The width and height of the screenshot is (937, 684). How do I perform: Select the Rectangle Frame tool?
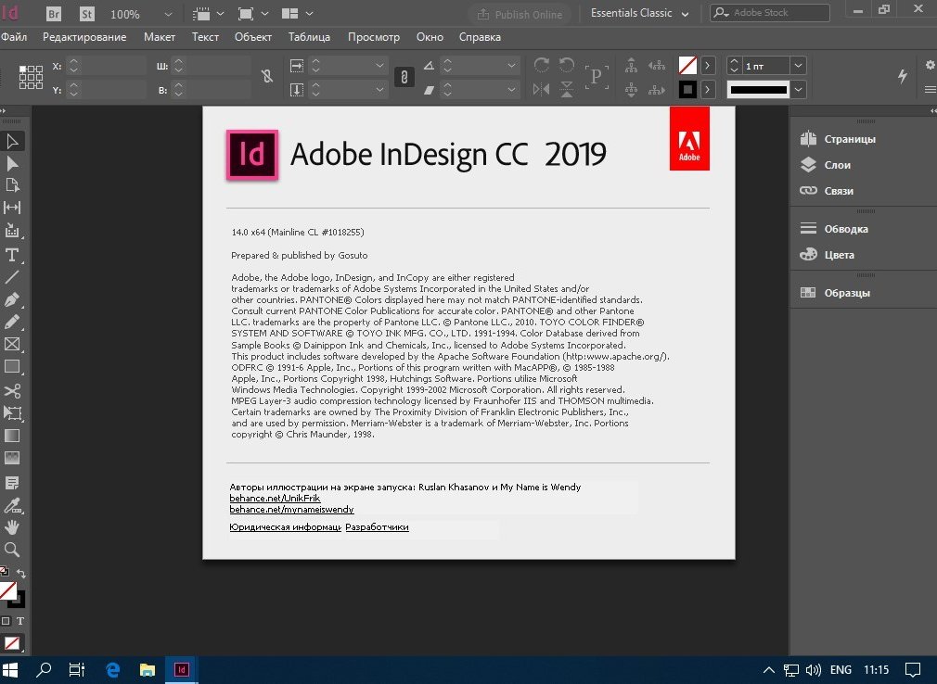12,344
